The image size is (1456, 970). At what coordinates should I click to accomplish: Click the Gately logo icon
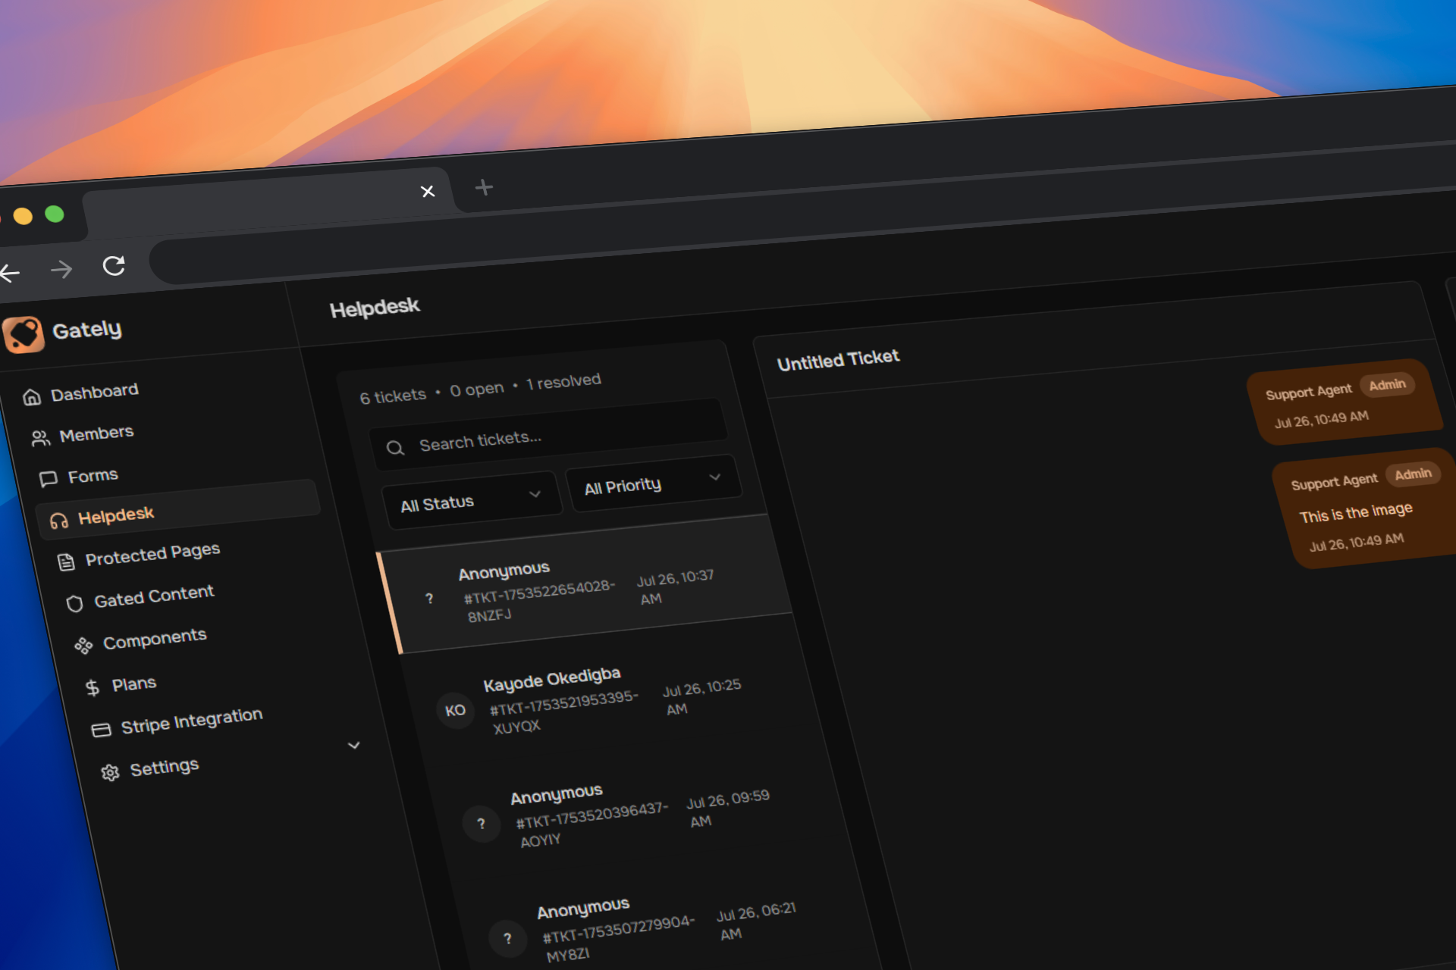[24, 334]
